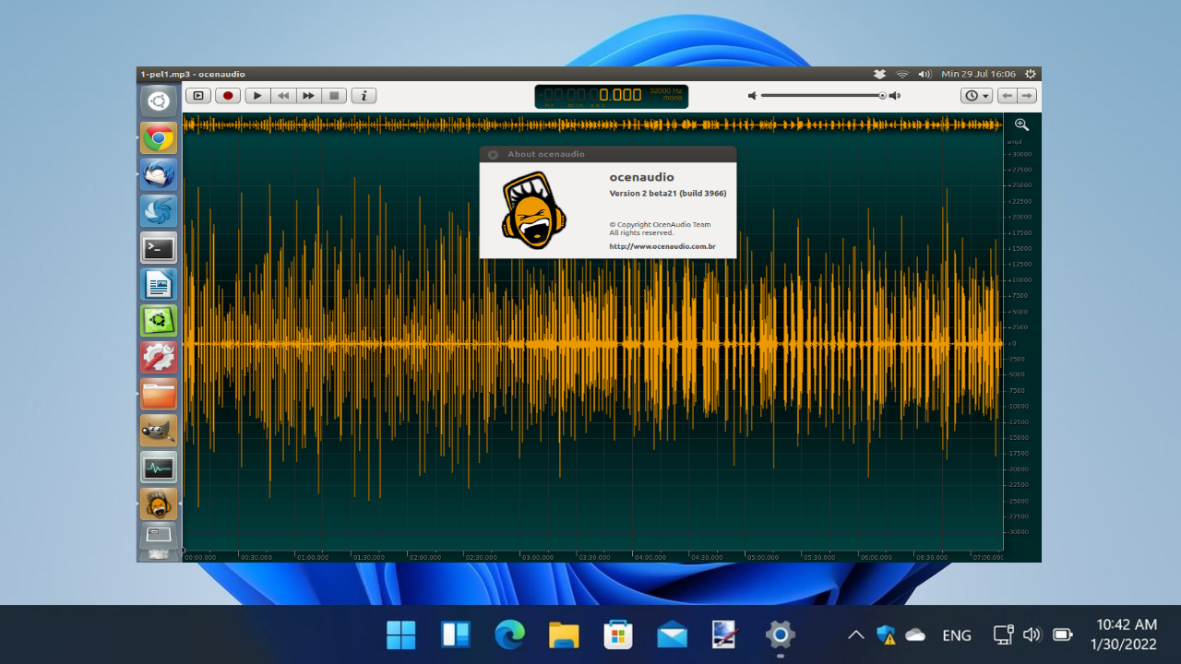Click the back arrow navigation button
The height and width of the screenshot is (664, 1181).
click(x=1008, y=95)
